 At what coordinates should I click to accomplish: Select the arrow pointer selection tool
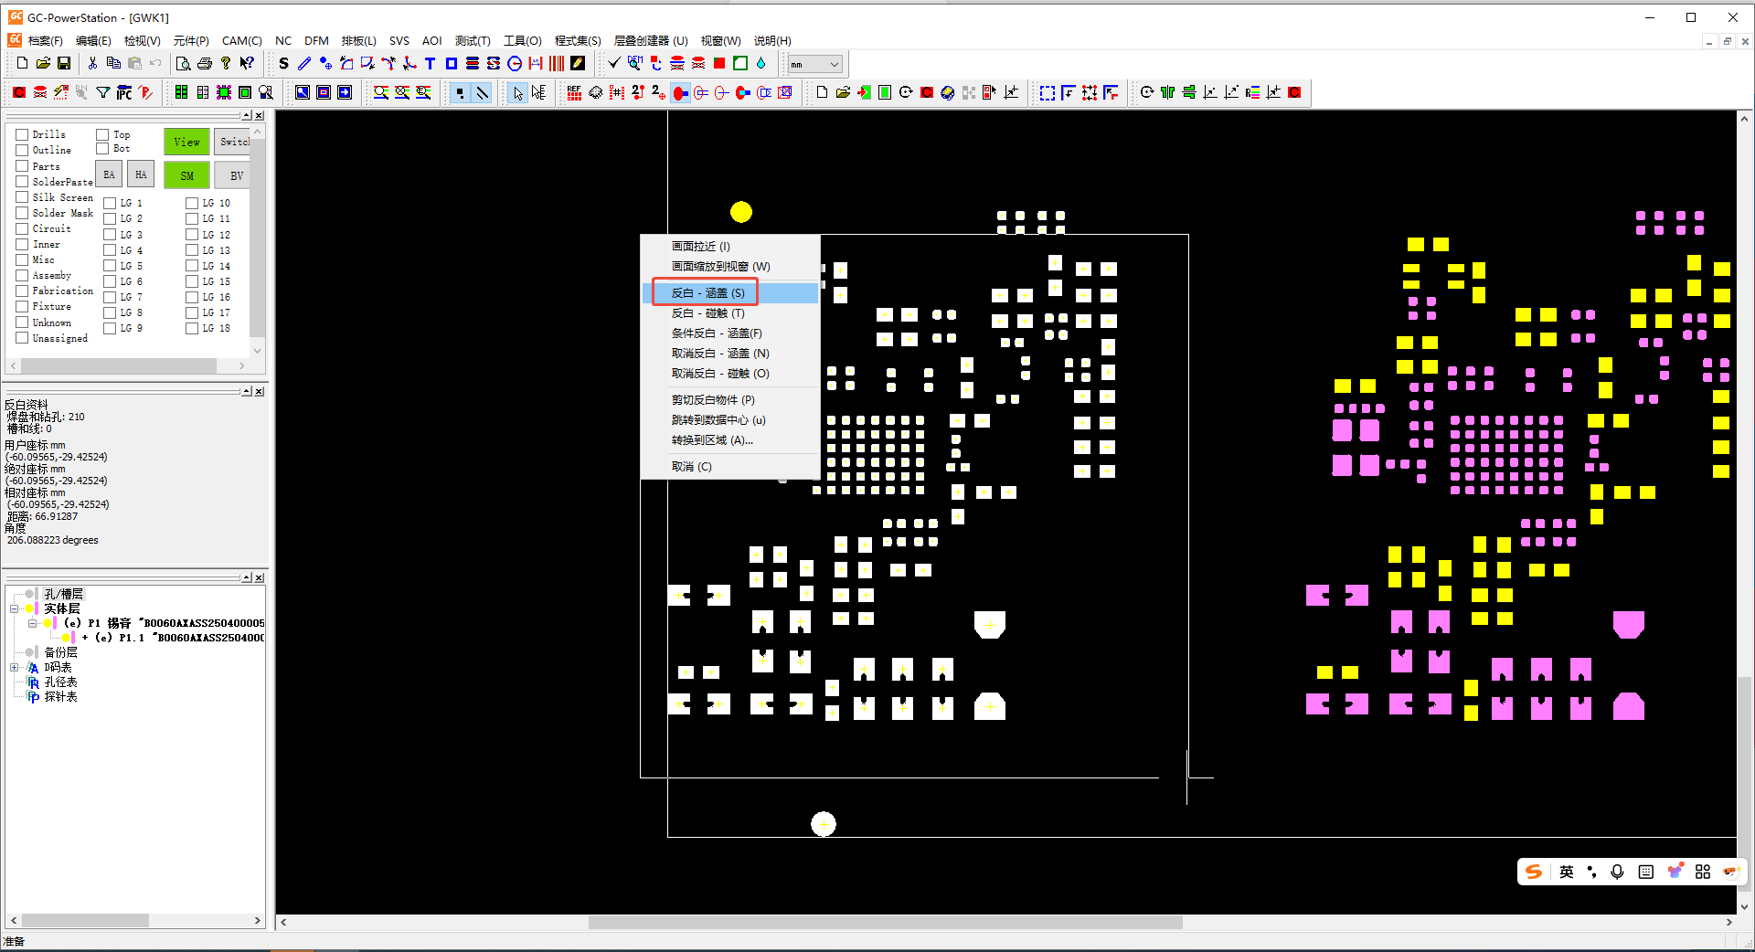(x=518, y=92)
